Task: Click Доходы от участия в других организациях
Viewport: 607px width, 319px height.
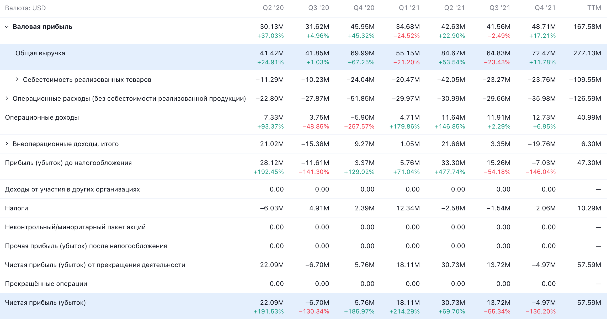Action: (x=72, y=189)
